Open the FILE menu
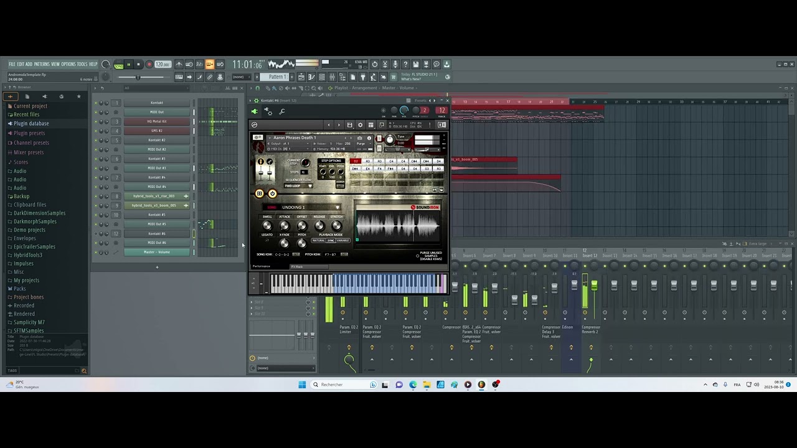The width and height of the screenshot is (797, 448). pyautogui.click(x=12, y=64)
